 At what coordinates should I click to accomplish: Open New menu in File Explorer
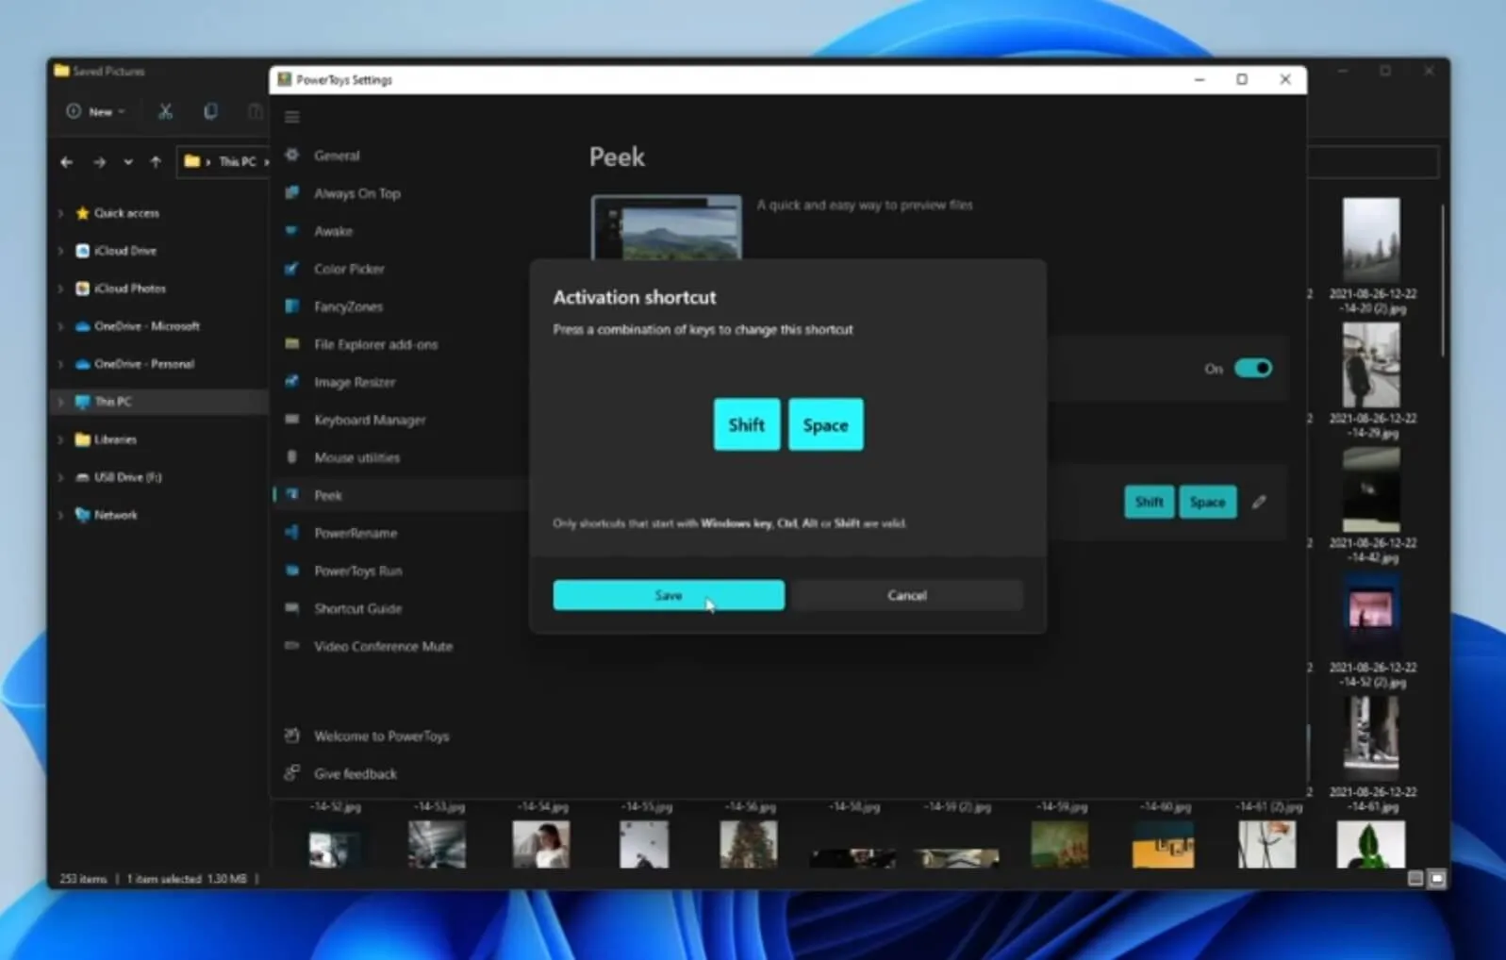click(96, 111)
